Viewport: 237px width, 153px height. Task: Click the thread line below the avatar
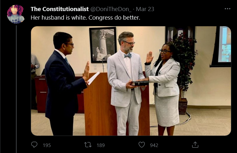coord(16,89)
